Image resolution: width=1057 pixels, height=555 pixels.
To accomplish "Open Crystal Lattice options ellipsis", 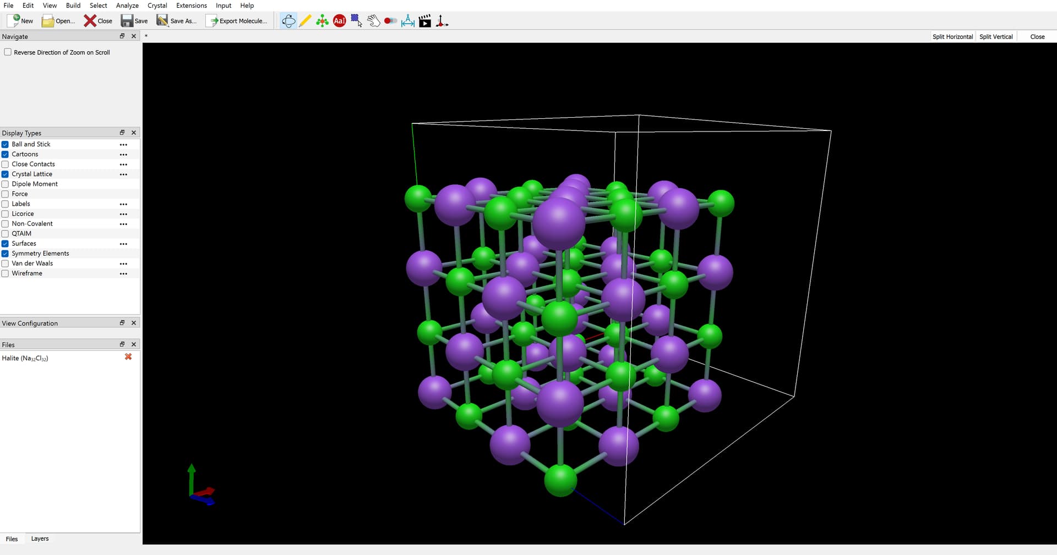I will 123,174.
